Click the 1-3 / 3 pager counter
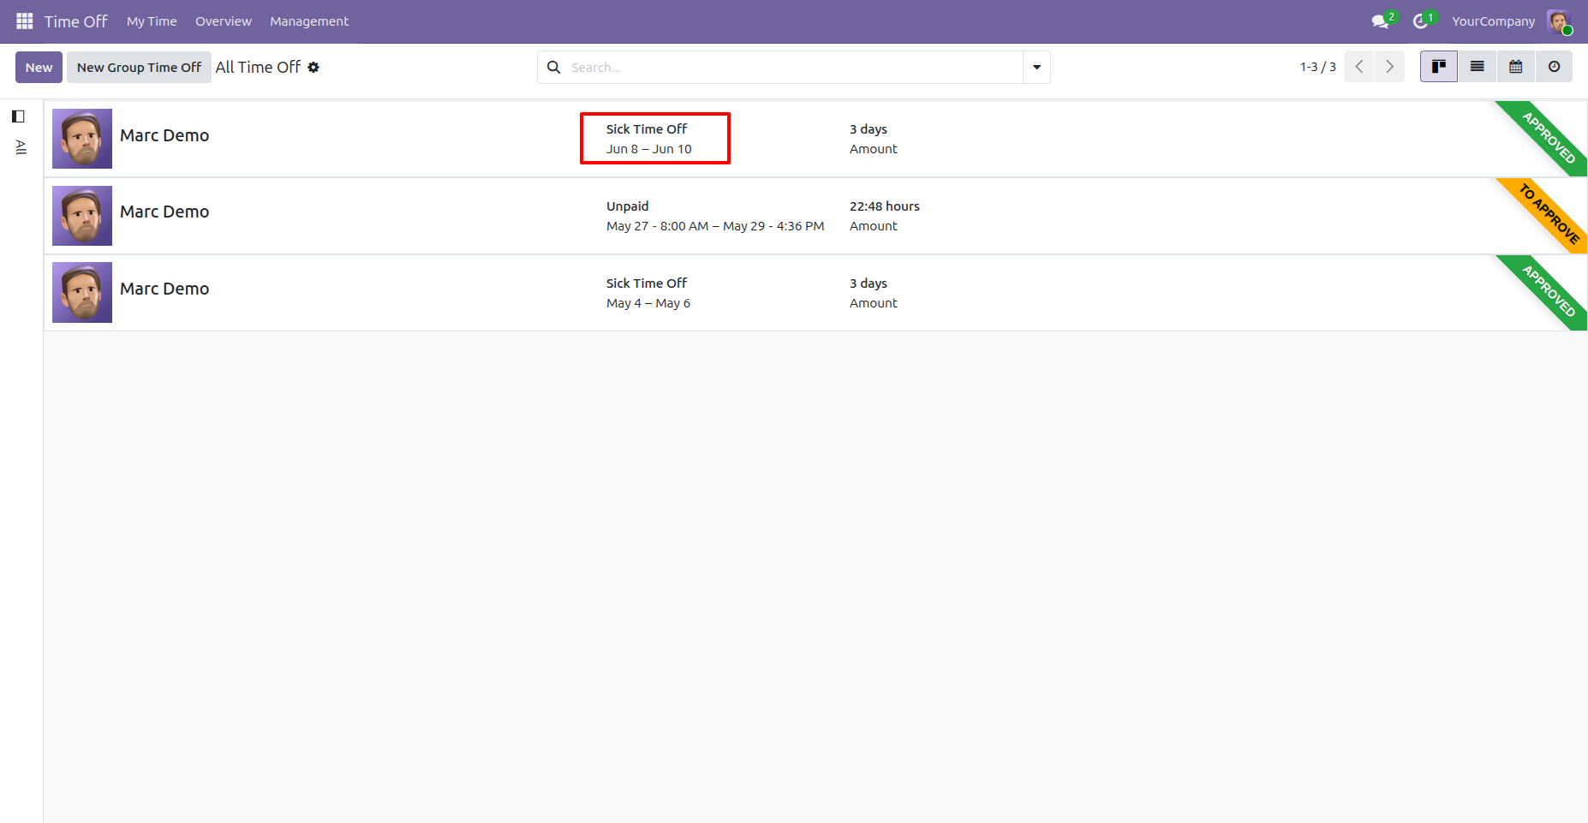 coord(1317,67)
